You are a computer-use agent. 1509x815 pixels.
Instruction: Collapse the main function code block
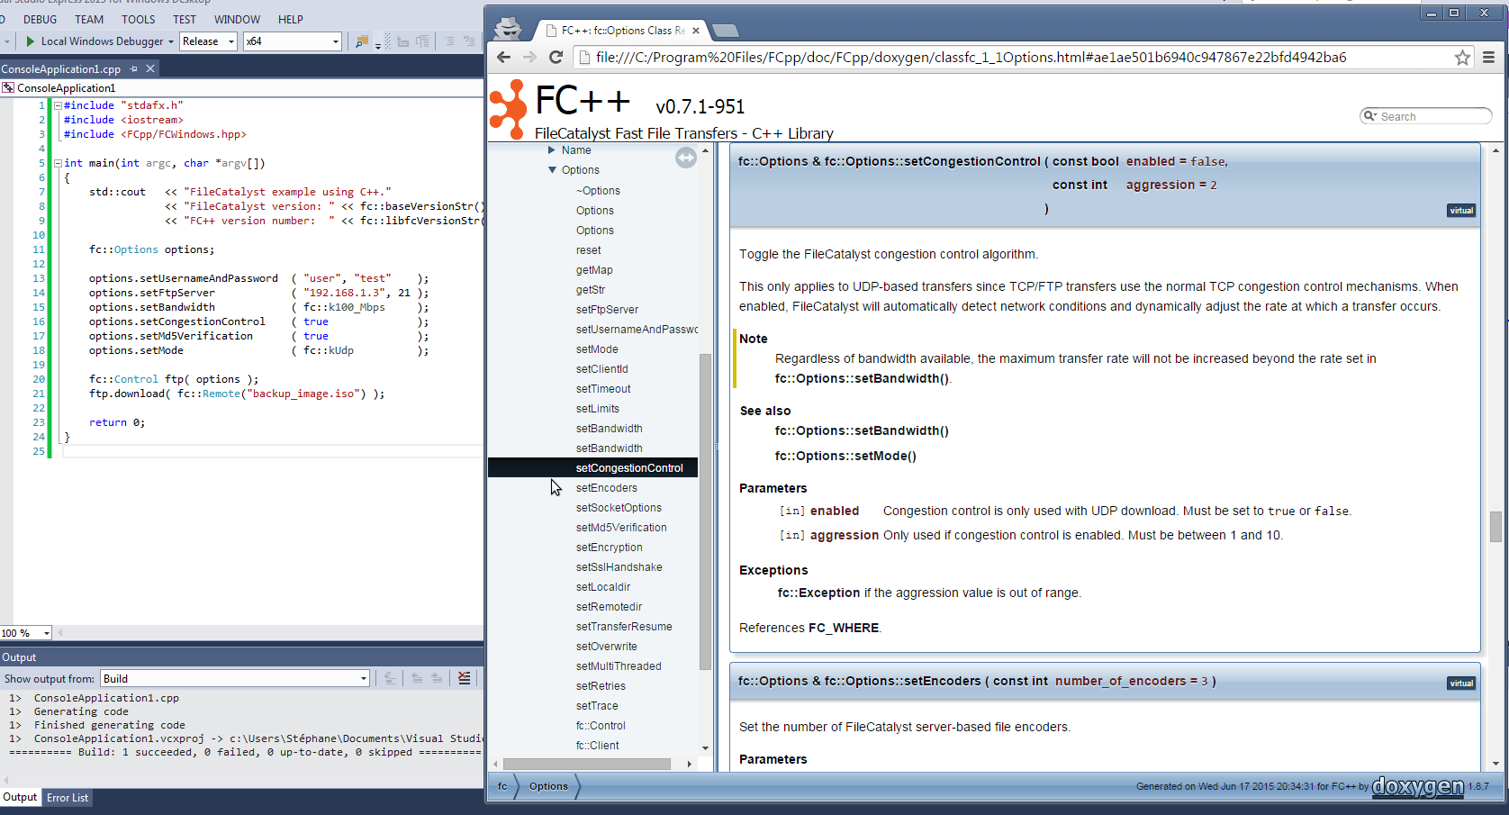[x=58, y=163]
